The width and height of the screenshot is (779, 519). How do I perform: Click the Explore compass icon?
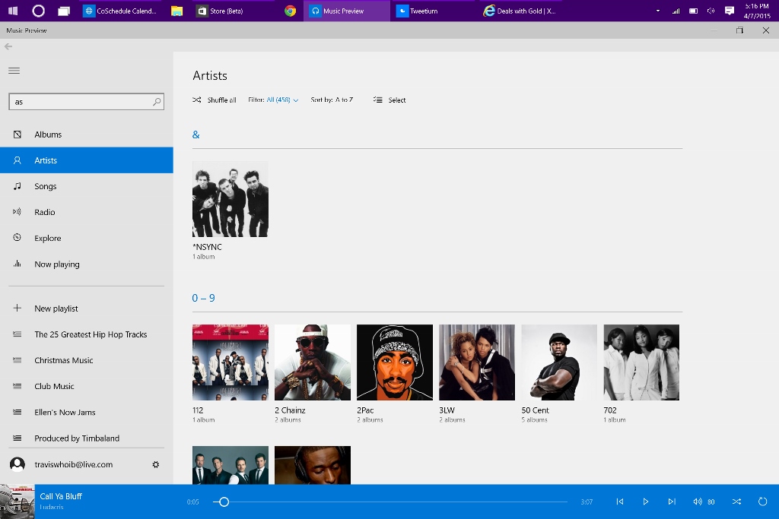(x=17, y=238)
